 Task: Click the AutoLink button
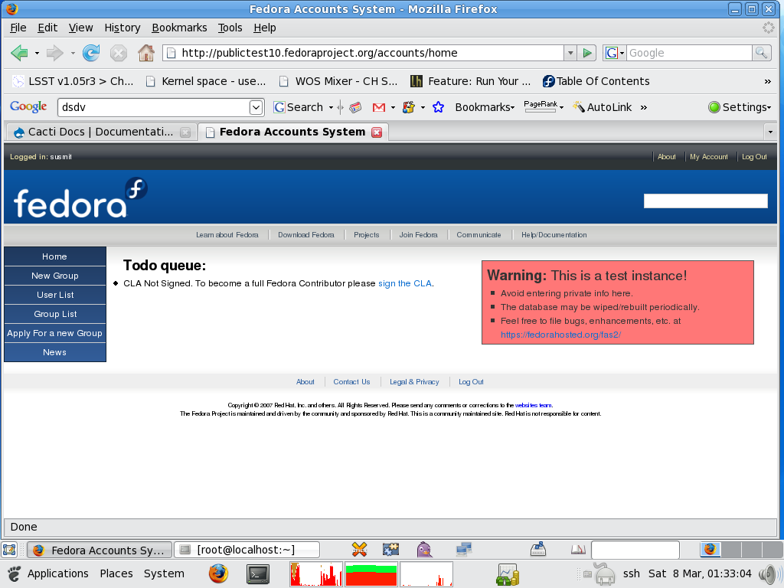(603, 107)
